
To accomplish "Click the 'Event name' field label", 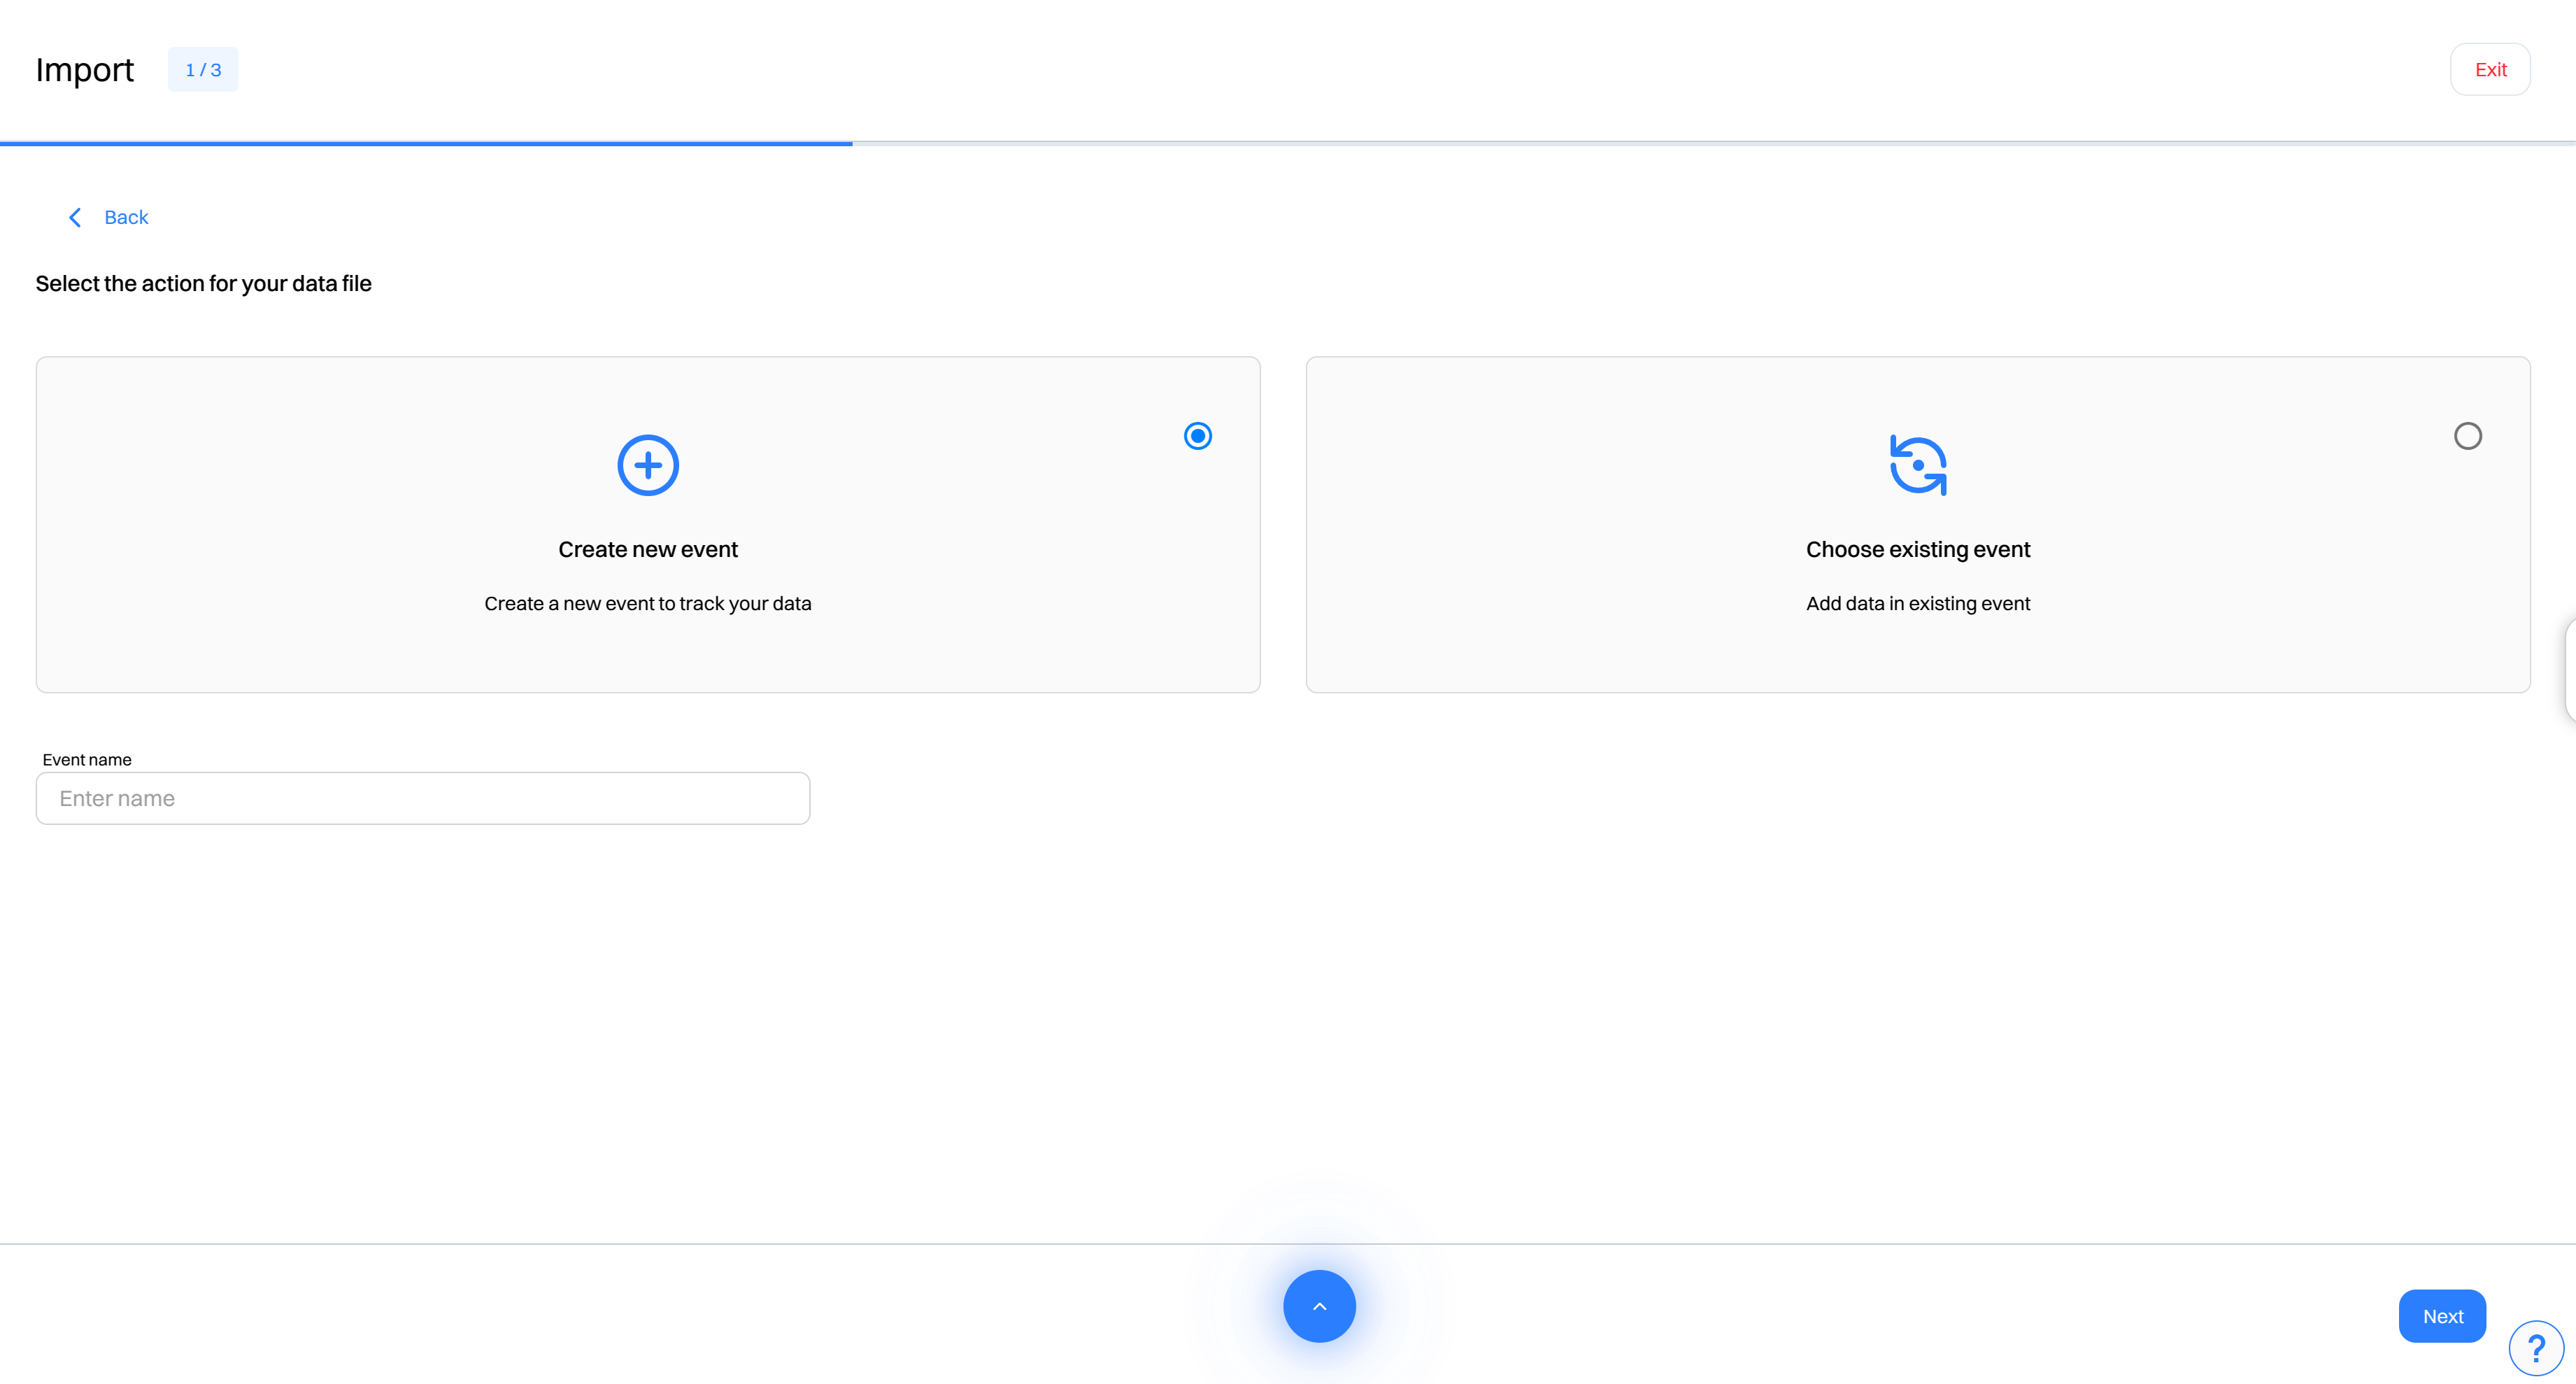I will point(87,760).
